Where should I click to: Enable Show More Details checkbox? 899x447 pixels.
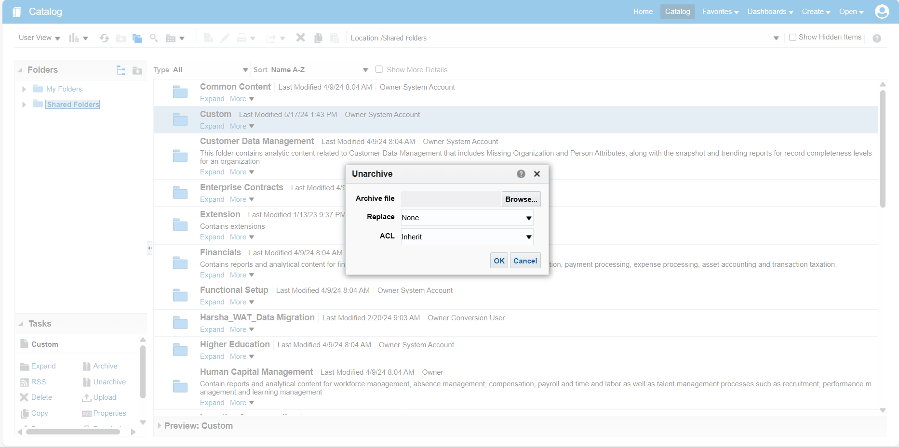click(379, 69)
